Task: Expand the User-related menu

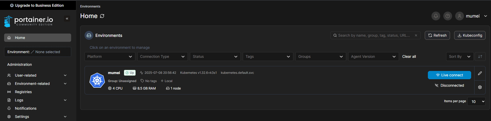Action: coord(38,75)
